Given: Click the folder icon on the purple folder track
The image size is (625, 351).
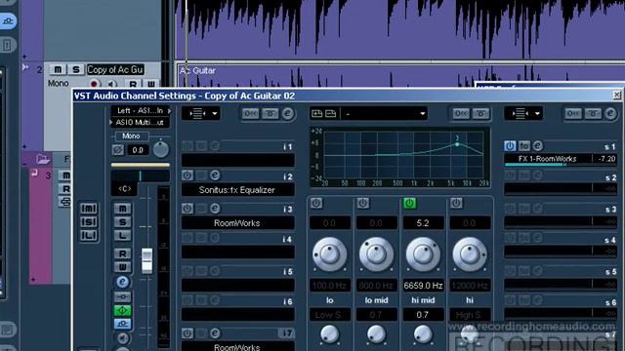Looking at the screenshot, I should [43, 160].
